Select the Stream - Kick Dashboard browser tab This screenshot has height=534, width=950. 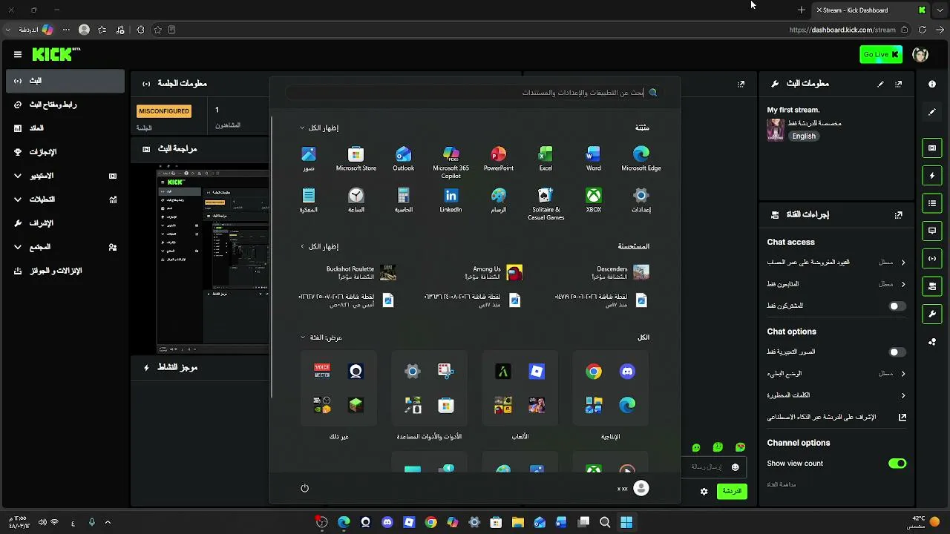tap(870, 10)
